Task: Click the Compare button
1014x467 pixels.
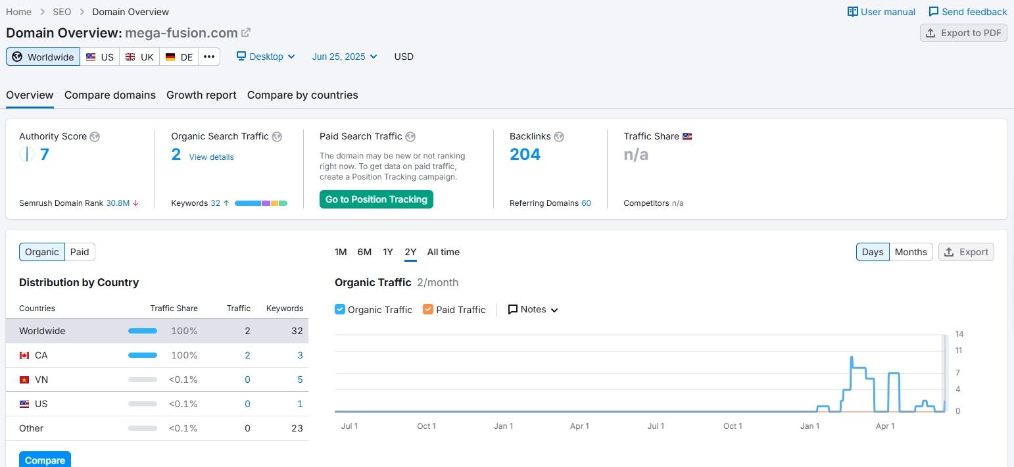Action: click(x=45, y=460)
